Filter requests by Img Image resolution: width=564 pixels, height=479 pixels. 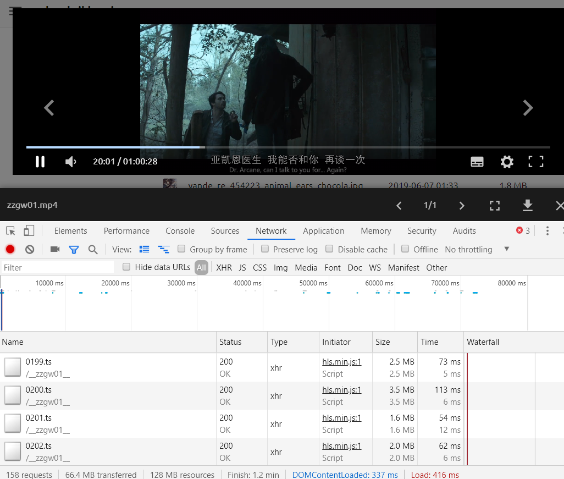point(280,267)
